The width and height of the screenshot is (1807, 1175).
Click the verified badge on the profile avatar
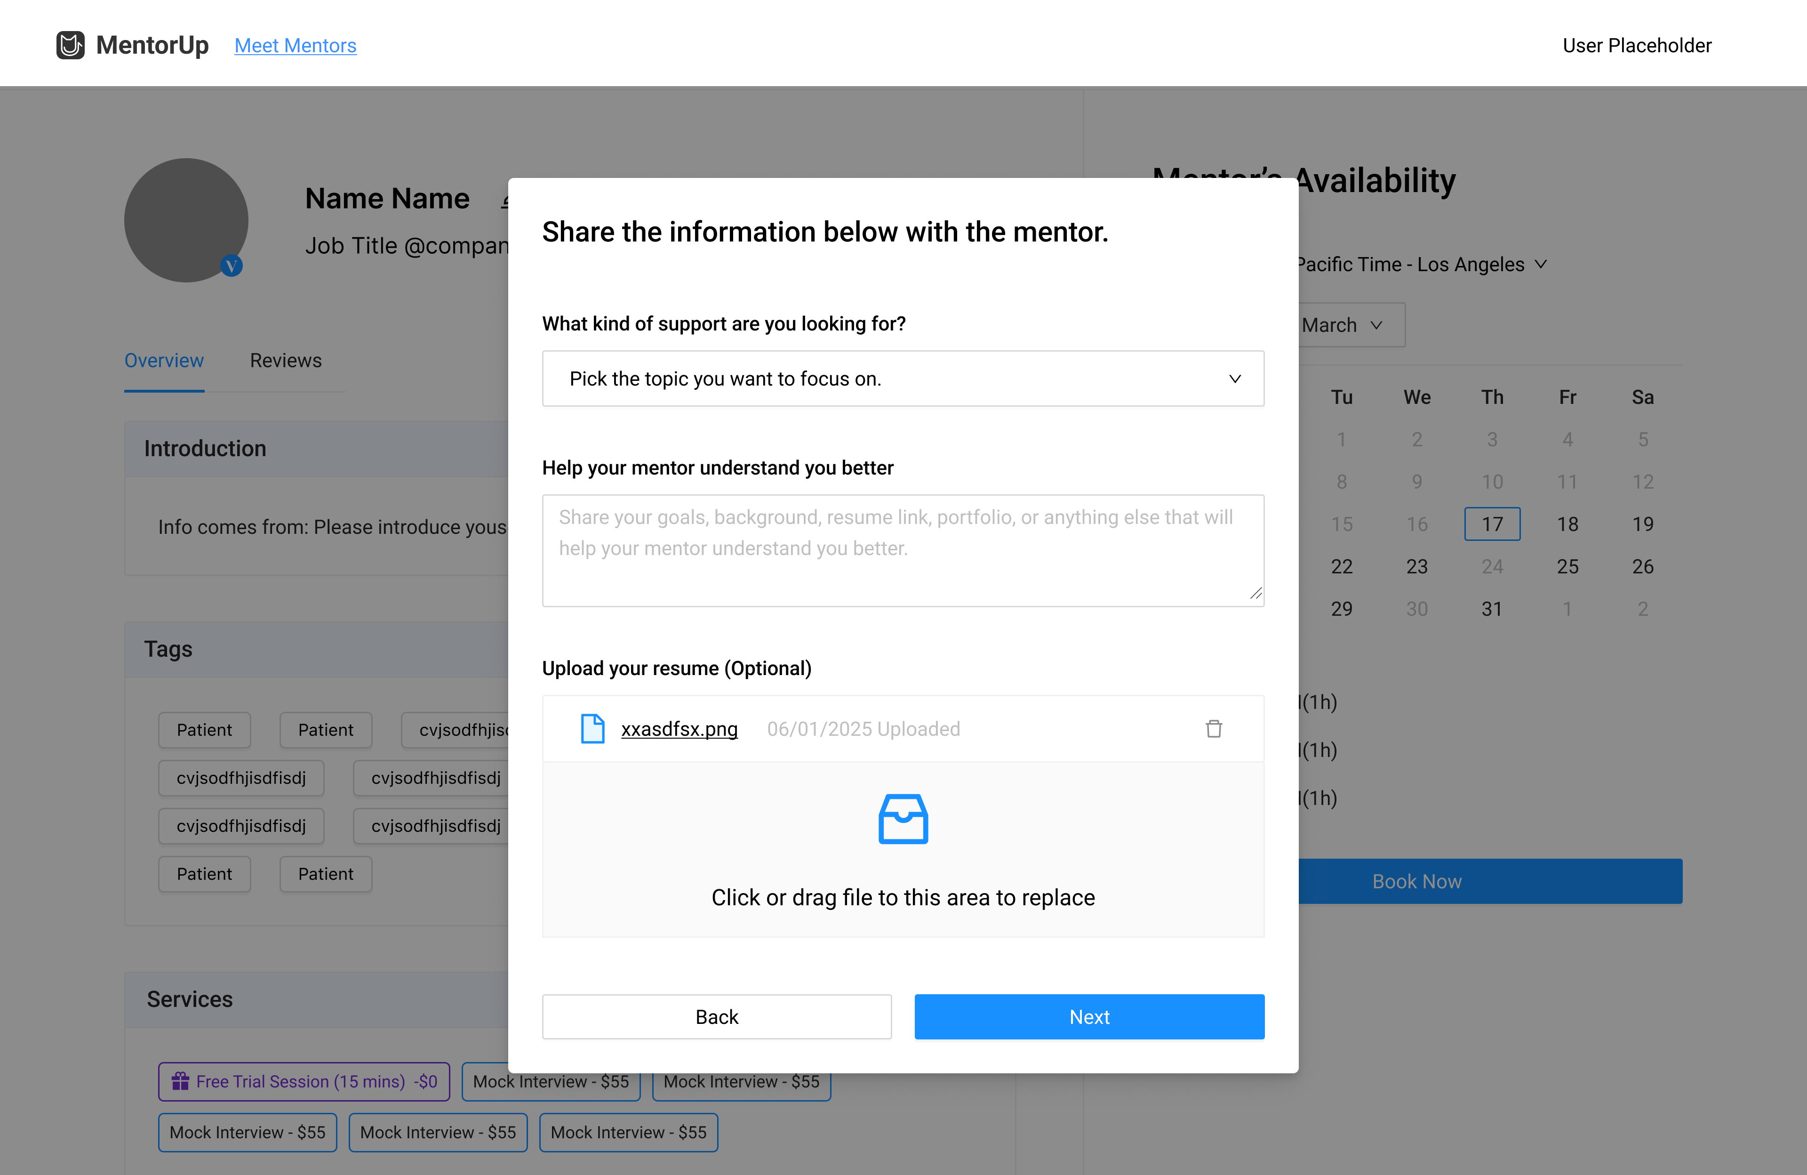click(232, 266)
